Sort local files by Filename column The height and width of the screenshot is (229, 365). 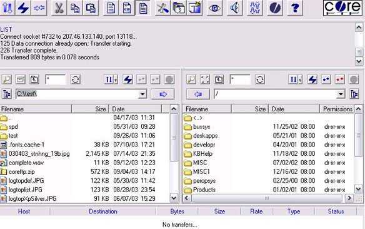coord(36,109)
